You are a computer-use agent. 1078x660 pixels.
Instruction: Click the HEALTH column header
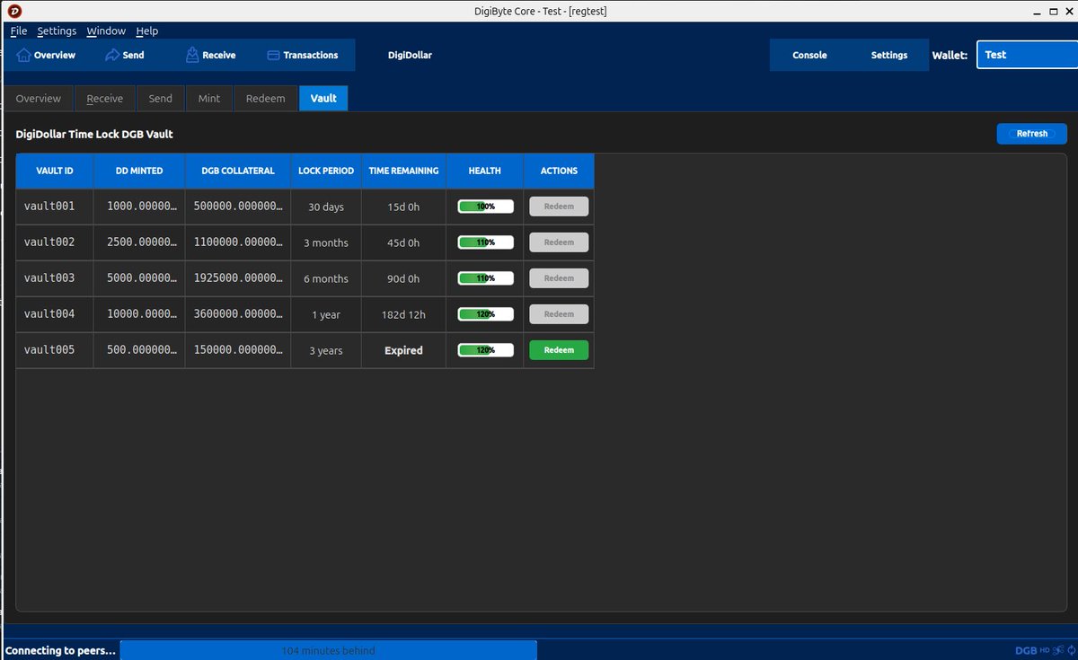coord(485,171)
